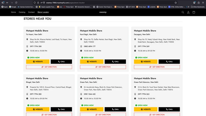This screenshot has width=206, height=116.
Task: Call the store with number 0981 1544 435
Action: click(x=115, y=109)
